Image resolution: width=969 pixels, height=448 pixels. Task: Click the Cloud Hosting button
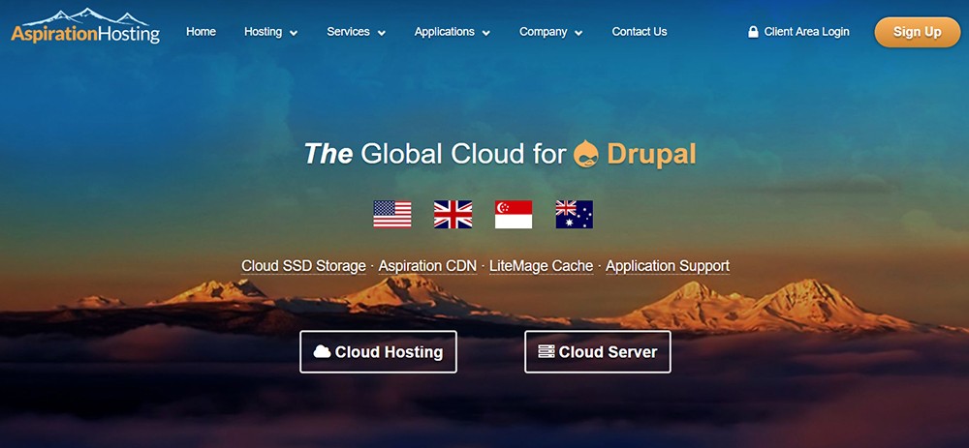tap(378, 352)
